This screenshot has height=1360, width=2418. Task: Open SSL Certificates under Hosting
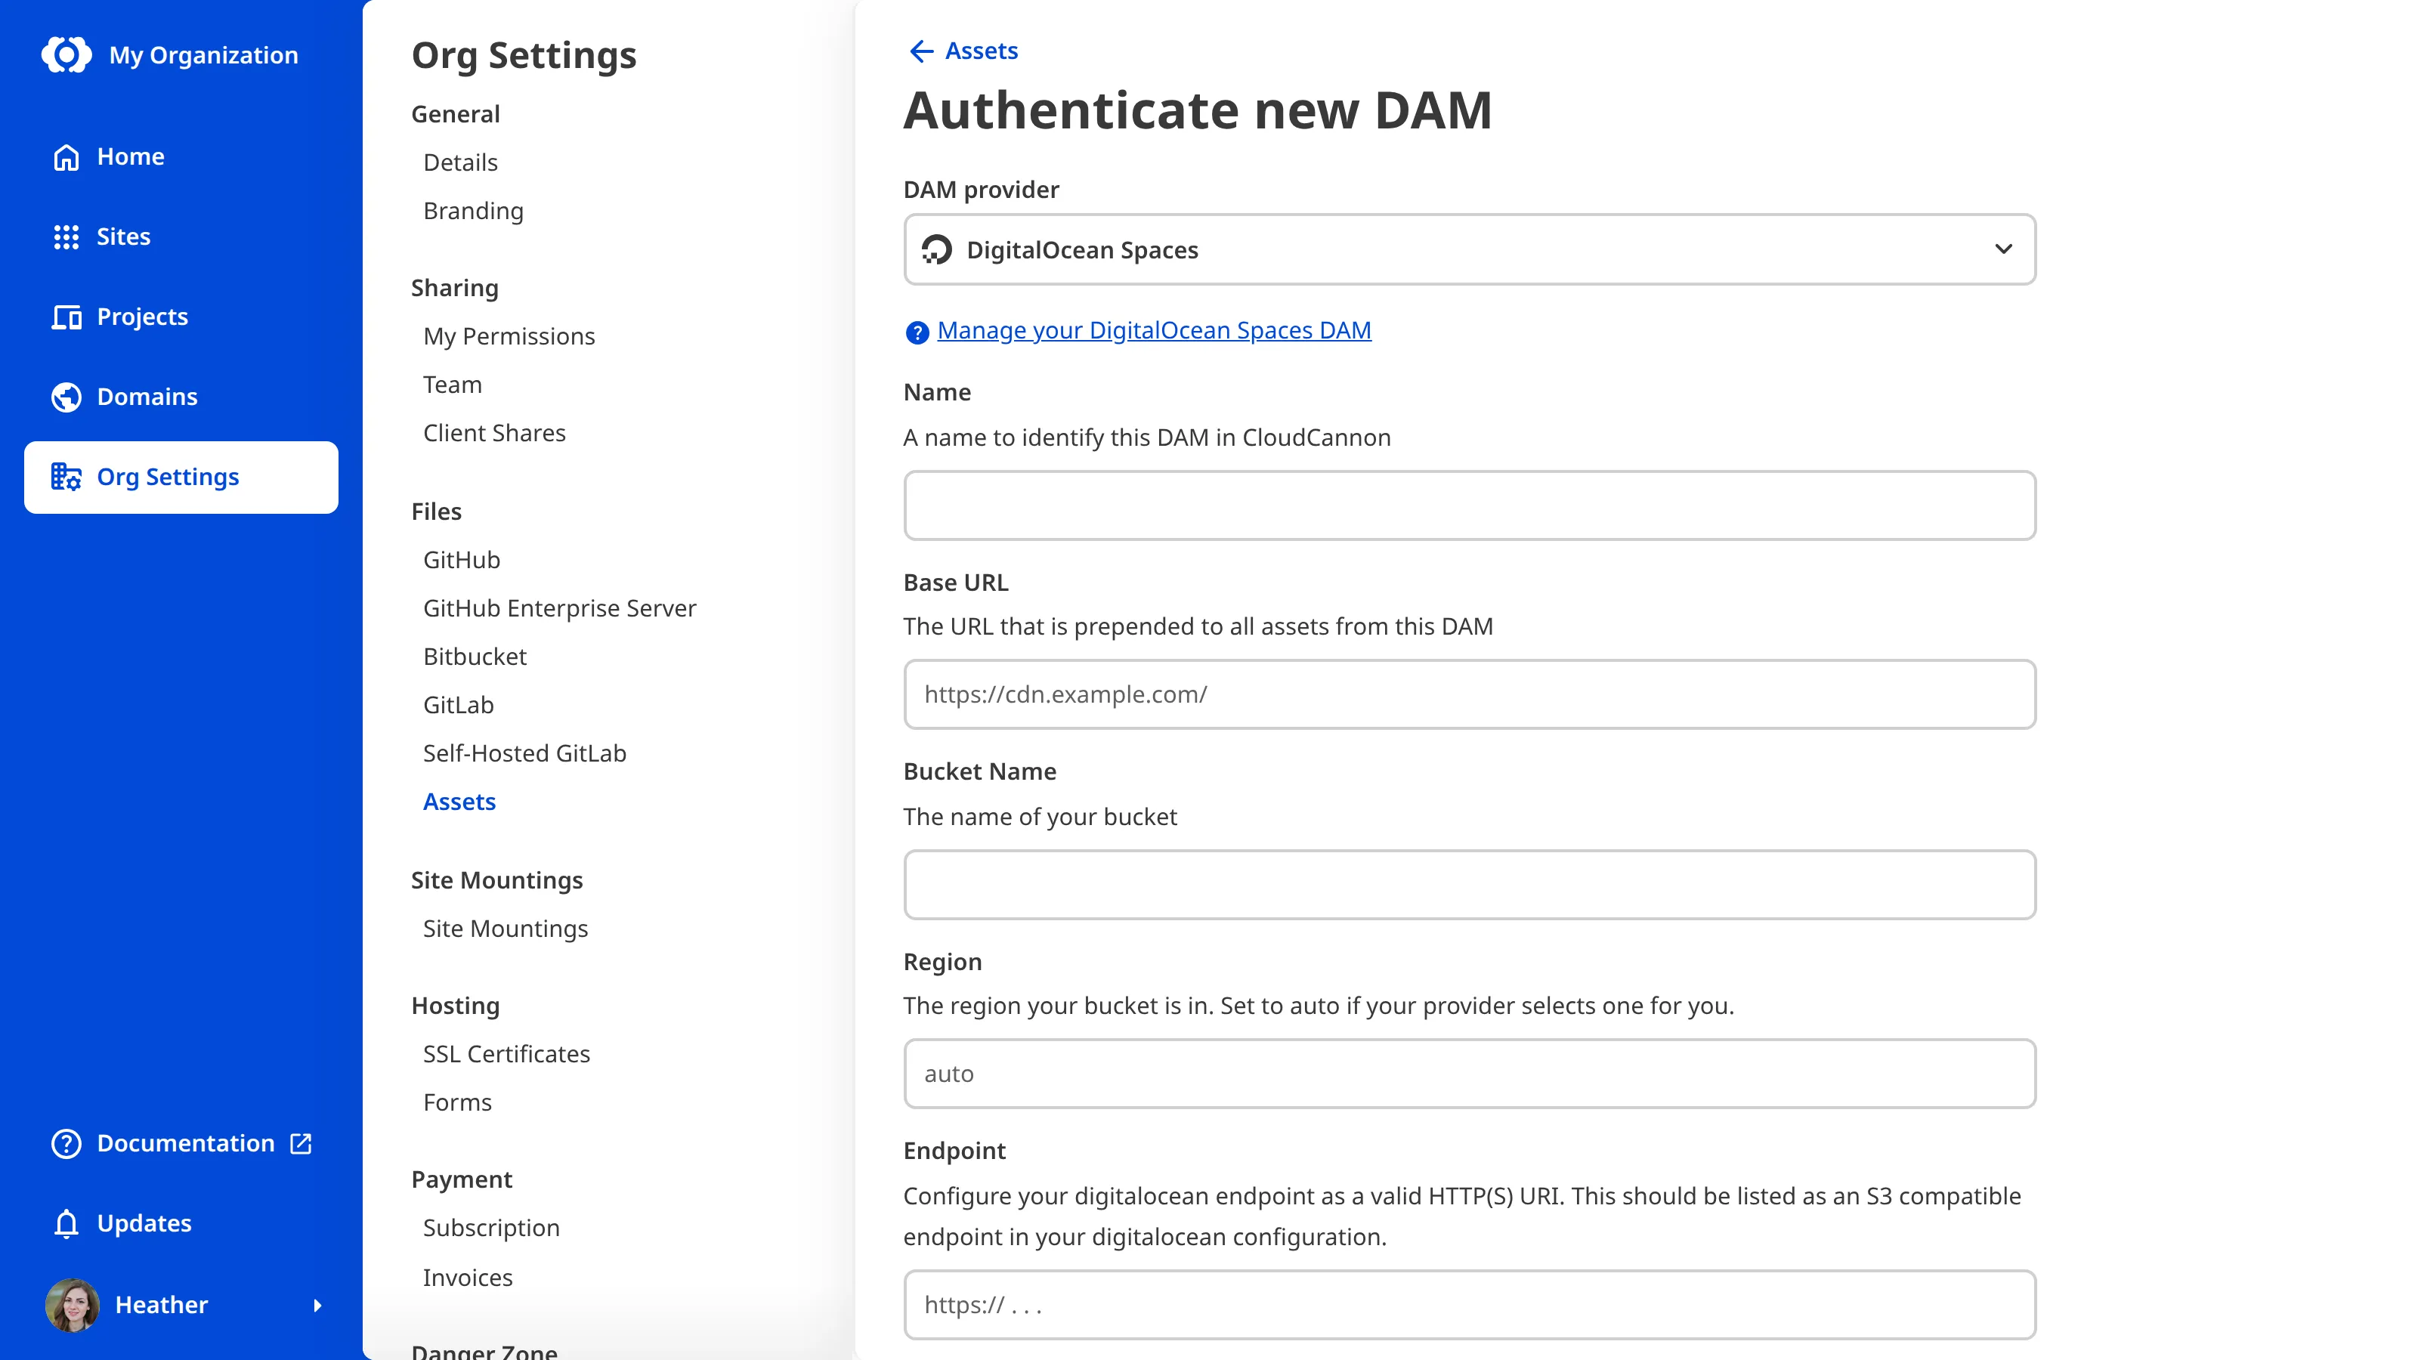point(506,1054)
